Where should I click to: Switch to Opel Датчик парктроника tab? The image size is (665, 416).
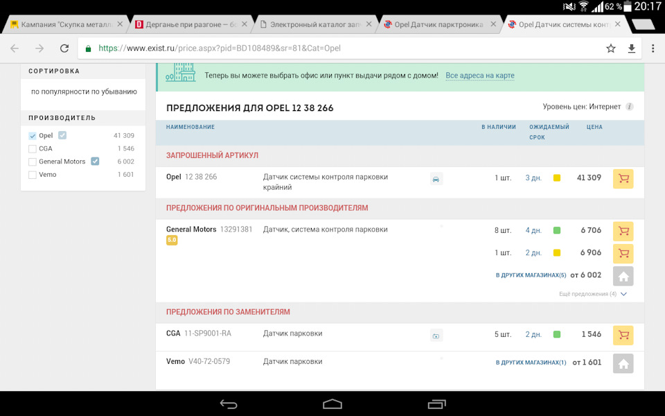(439, 25)
